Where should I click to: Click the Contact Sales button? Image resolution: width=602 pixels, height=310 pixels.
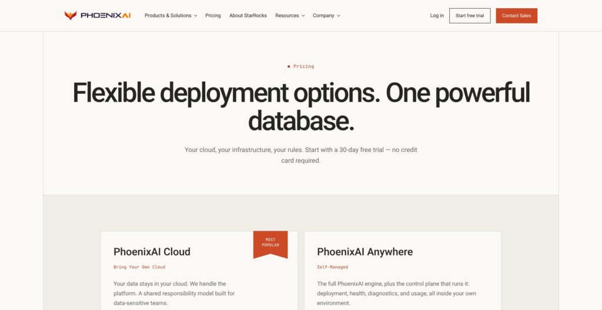click(x=516, y=16)
